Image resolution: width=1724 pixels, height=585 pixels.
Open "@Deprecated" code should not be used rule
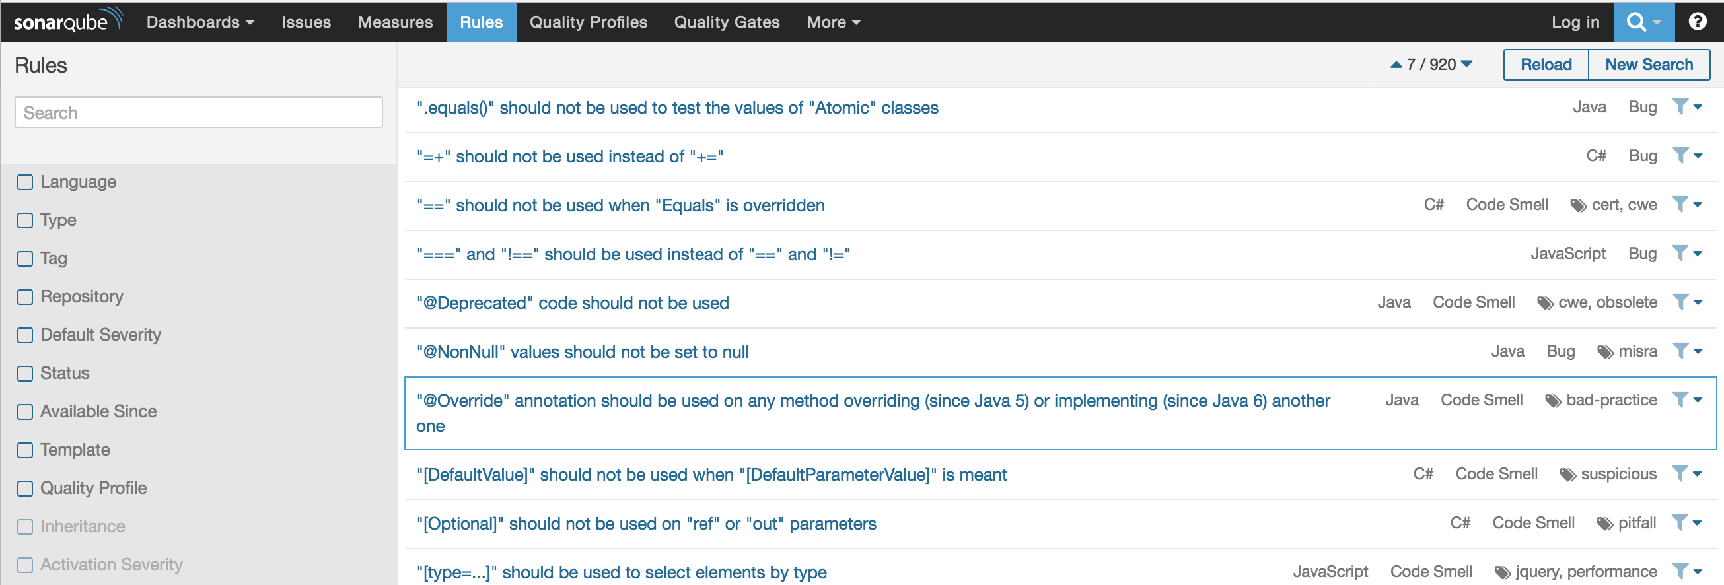[x=572, y=303]
